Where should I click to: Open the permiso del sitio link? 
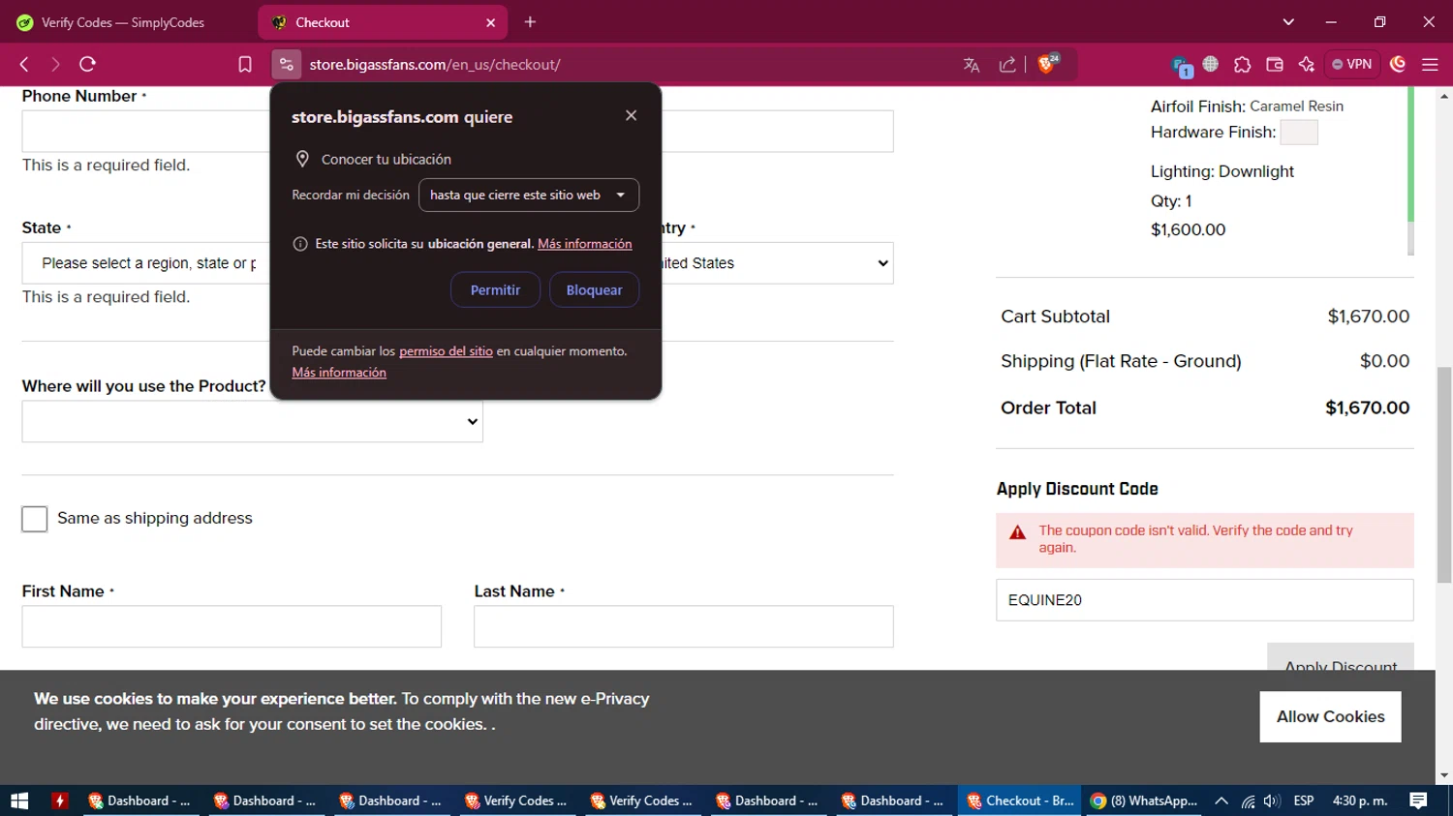pos(446,351)
